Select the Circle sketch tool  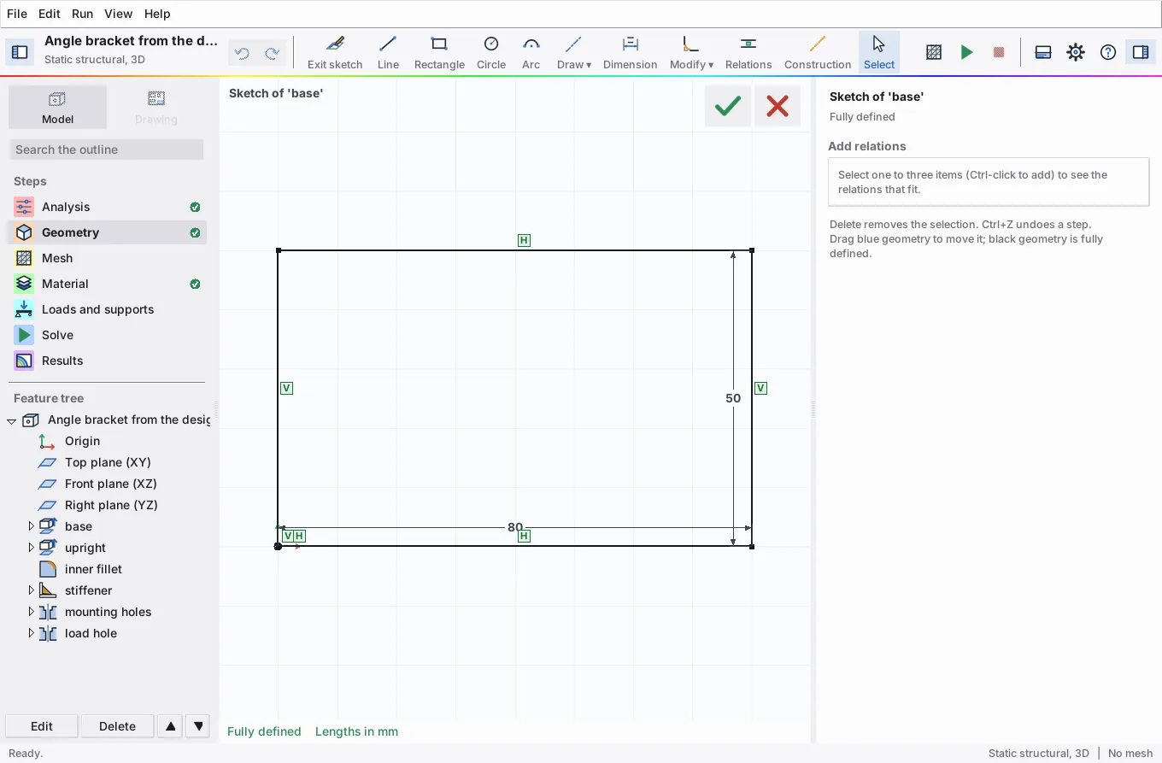point(491,52)
